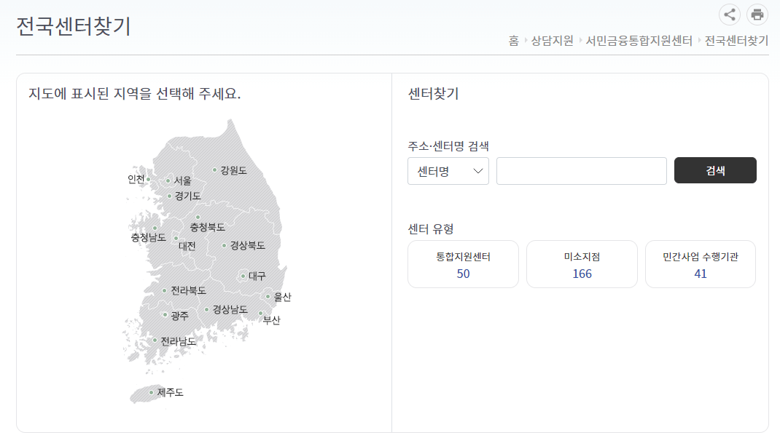Filter centers by 통합지원센터 type
The width and height of the screenshot is (780, 438).
click(463, 264)
